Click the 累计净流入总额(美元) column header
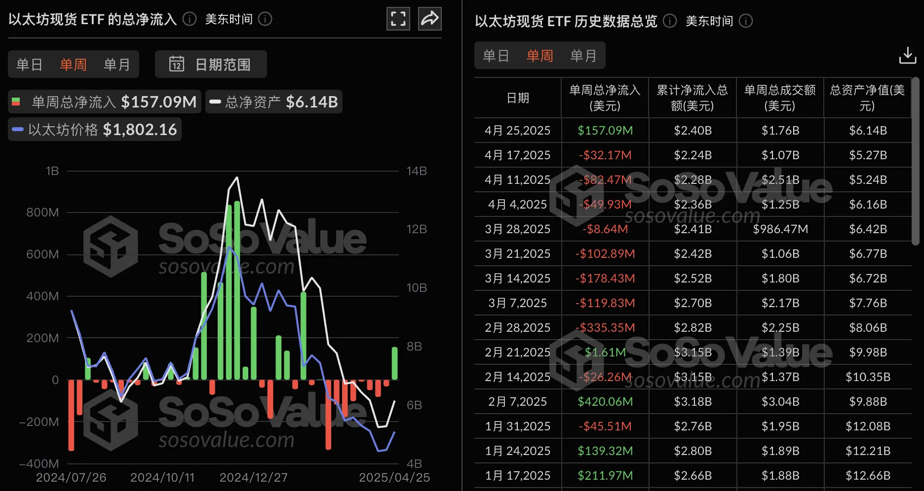 pyautogui.click(x=693, y=98)
